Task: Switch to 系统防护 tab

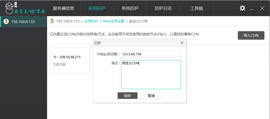Action: point(130,8)
